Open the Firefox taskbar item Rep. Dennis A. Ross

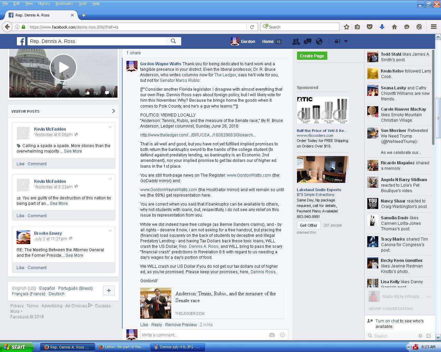[x=67, y=347]
